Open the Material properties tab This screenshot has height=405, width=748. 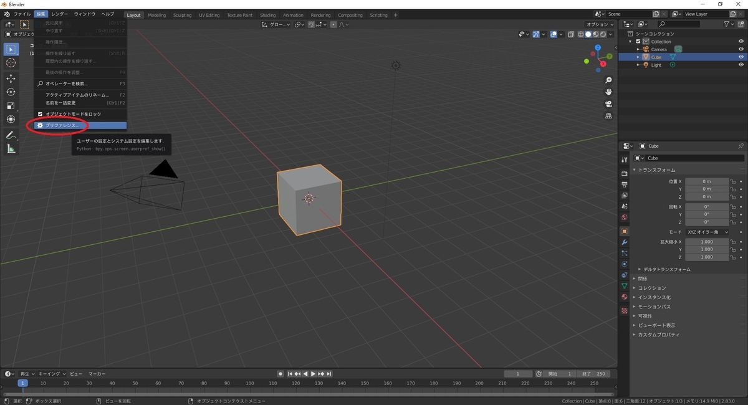pos(624,297)
